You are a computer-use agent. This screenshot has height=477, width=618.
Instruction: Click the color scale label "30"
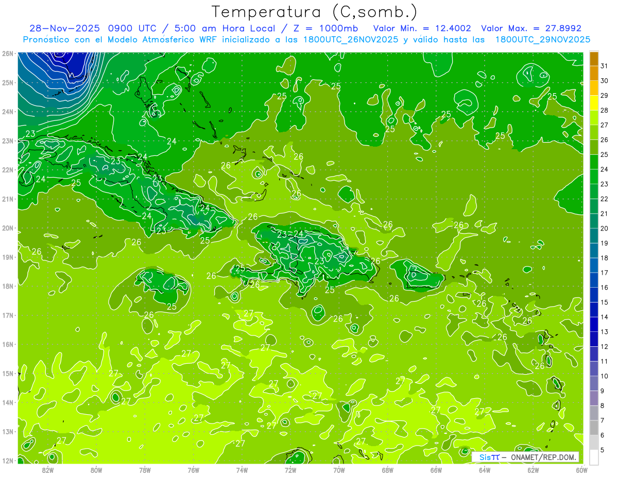[x=605, y=81]
